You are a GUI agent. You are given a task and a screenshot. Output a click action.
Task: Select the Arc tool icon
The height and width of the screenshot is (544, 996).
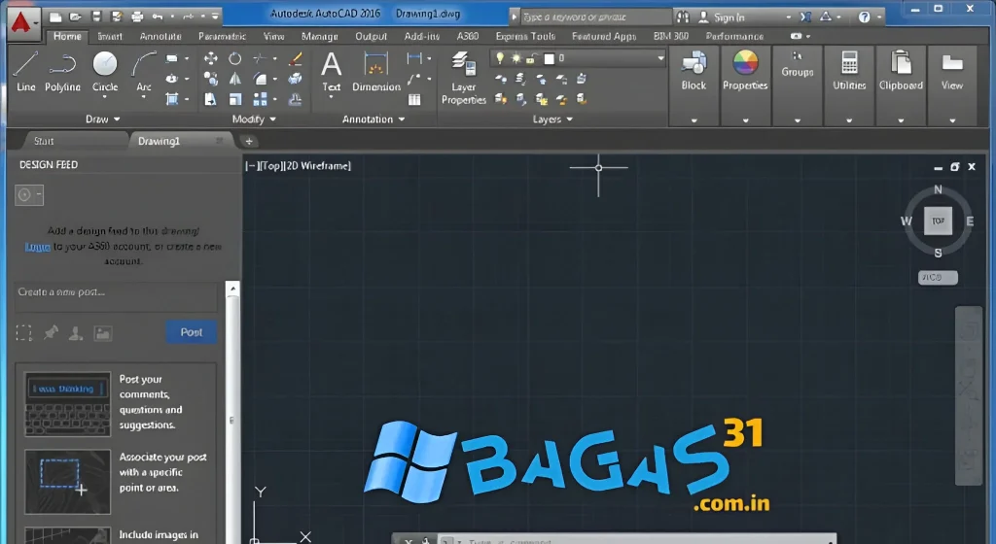tap(144, 64)
